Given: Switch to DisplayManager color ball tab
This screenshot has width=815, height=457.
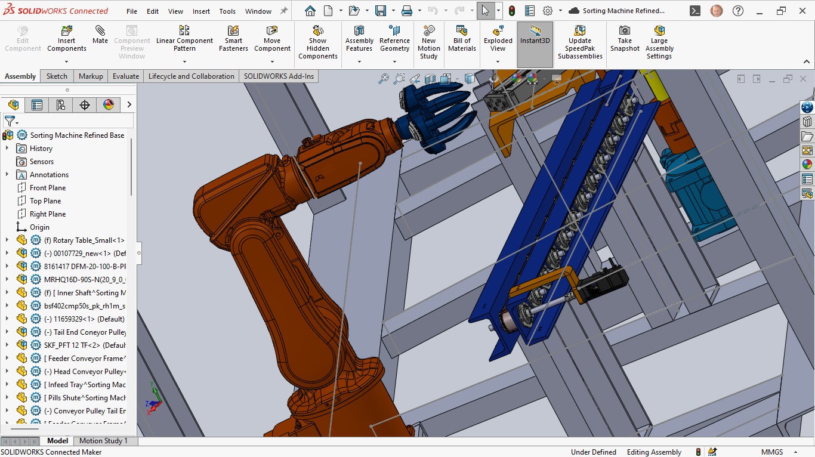Looking at the screenshot, I should 109,105.
